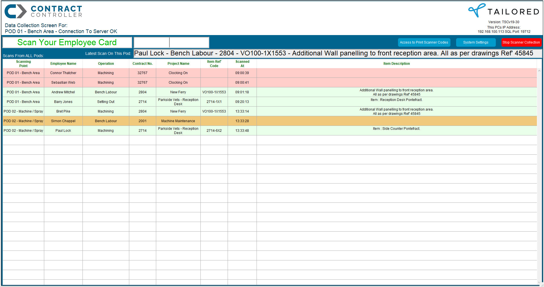The width and height of the screenshot is (544, 287).
Task: Click Machining in Connor Thatcher's row
Action: 106,73
